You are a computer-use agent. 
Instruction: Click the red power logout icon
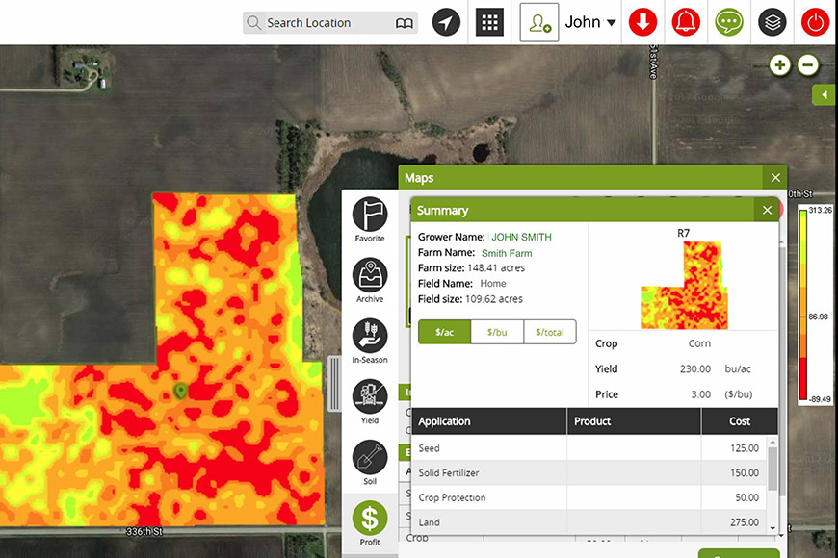tap(814, 22)
